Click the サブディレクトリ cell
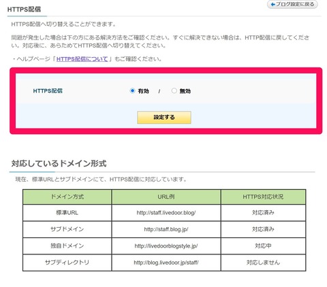The image size is (327, 287). (67, 263)
